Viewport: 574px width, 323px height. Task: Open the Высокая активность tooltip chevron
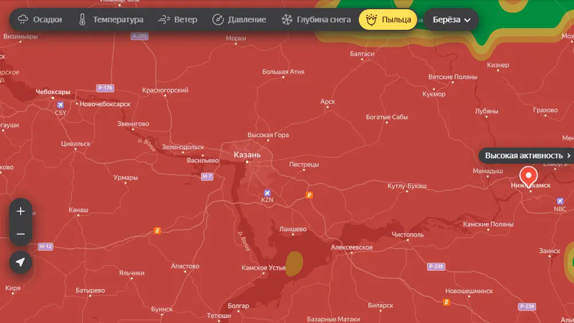(x=569, y=155)
